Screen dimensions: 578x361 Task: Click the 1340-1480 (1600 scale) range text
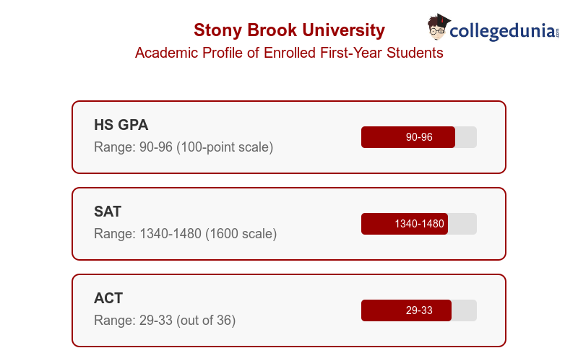tap(185, 234)
